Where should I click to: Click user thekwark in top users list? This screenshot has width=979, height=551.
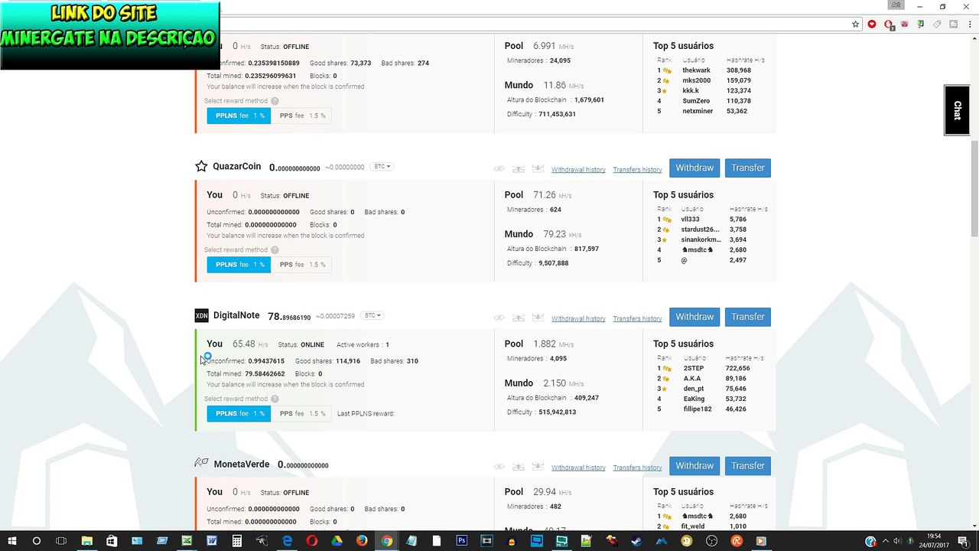click(x=697, y=70)
